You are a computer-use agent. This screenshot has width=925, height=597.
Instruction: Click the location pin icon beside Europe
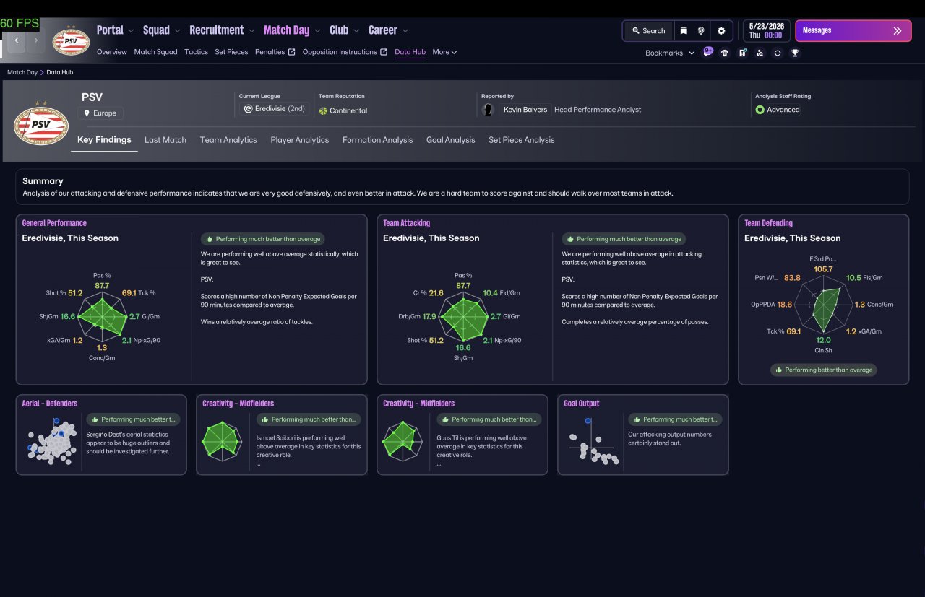pyautogui.click(x=87, y=113)
